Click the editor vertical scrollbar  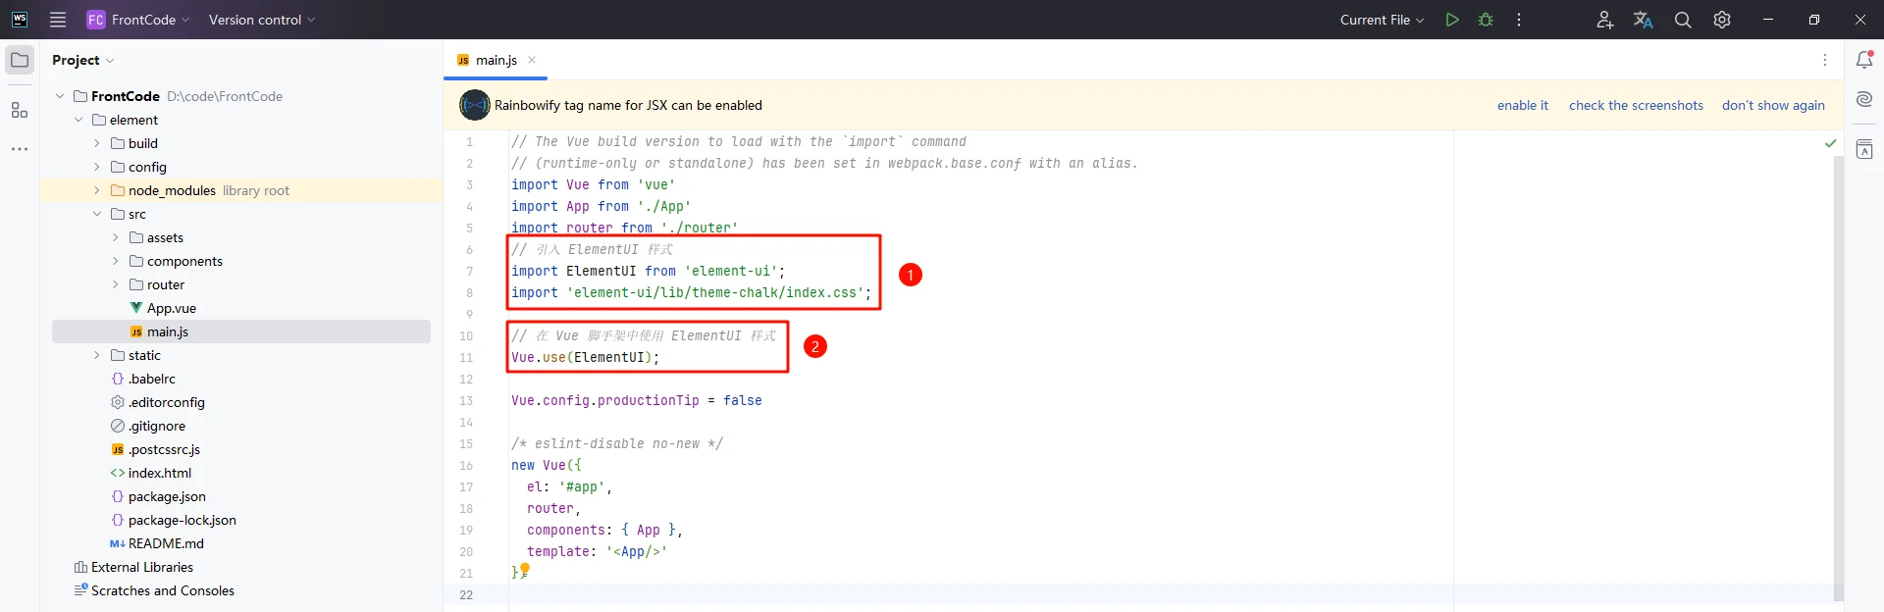click(1838, 373)
